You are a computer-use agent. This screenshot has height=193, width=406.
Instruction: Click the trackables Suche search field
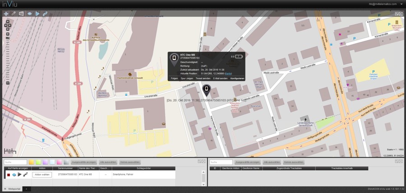pos(15,162)
